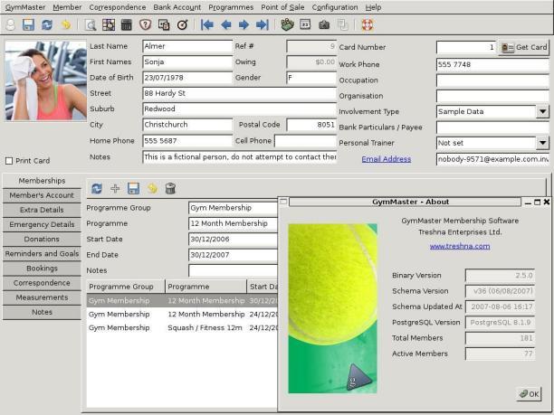Open the Correspondence menu
The width and height of the screenshot is (554, 415).
click(118, 7)
